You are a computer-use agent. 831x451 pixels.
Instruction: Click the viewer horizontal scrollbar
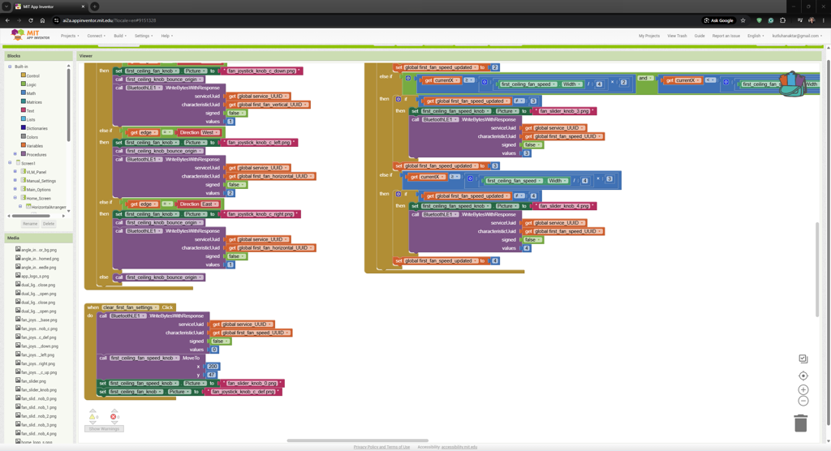click(357, 440)
